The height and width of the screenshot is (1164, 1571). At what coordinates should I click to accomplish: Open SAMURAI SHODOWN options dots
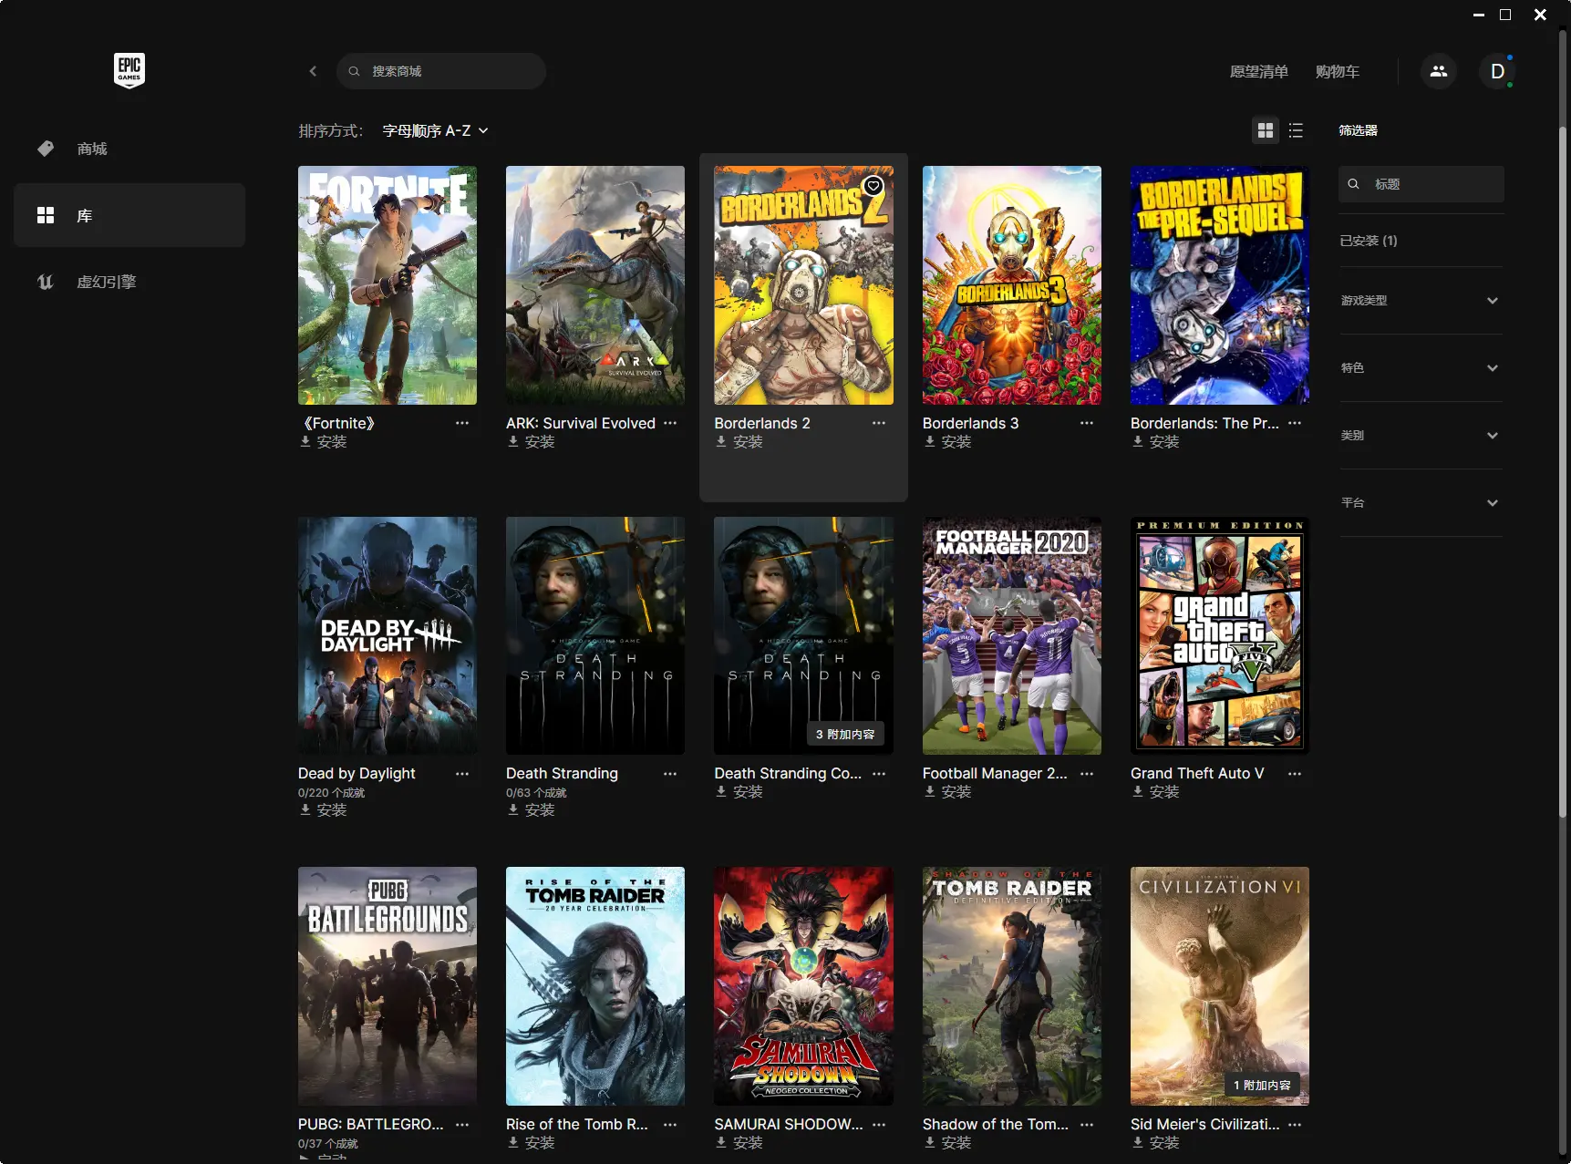pos(879,1124)
